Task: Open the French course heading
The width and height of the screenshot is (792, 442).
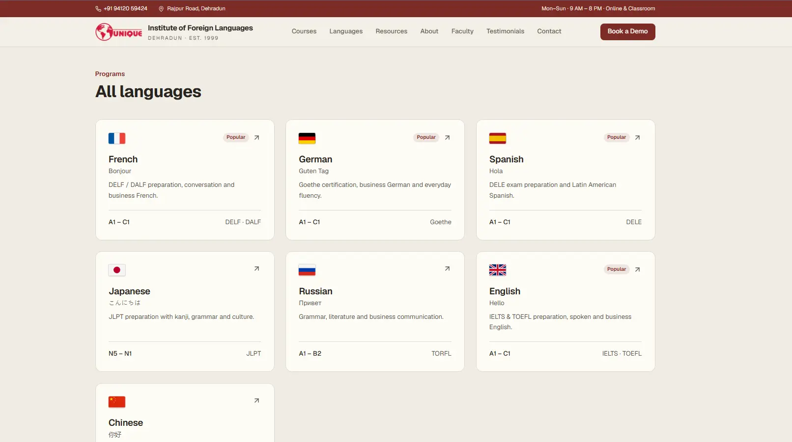Action: pyautogui.click(x=123, y=159)
